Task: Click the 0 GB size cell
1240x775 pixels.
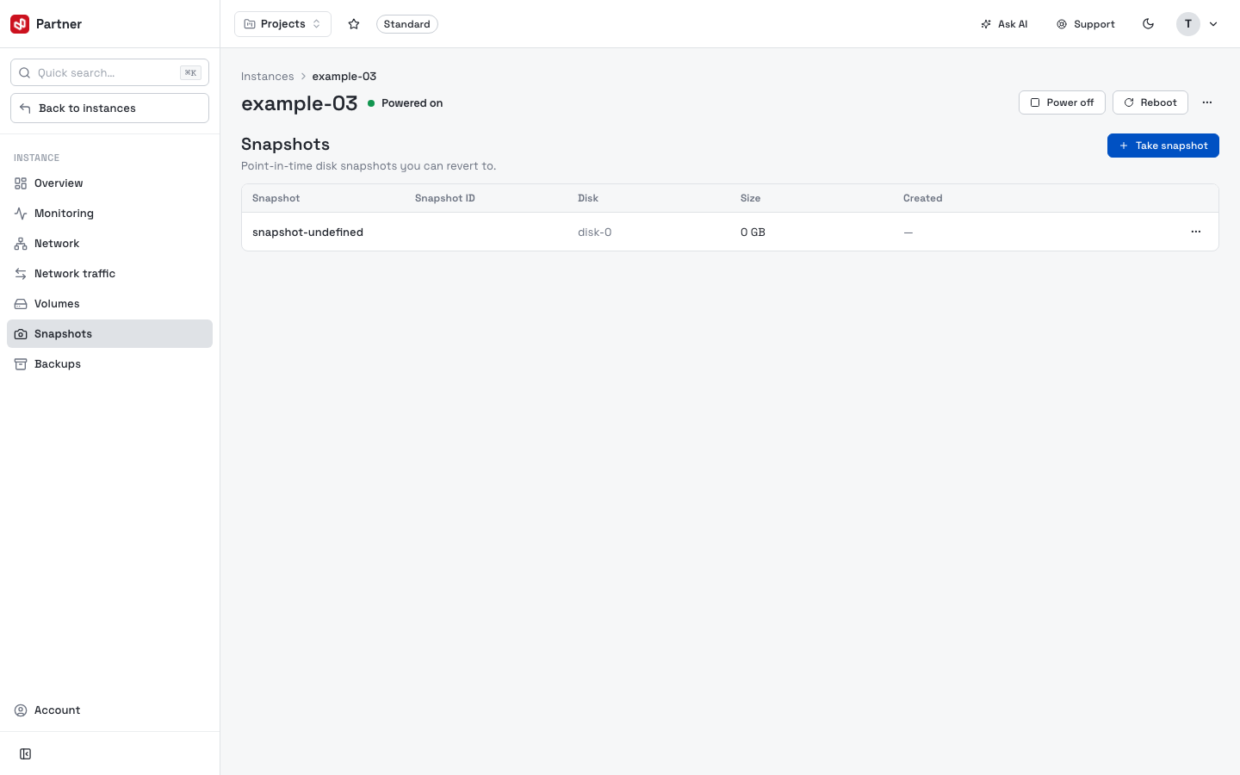Action: coord(753,232)
